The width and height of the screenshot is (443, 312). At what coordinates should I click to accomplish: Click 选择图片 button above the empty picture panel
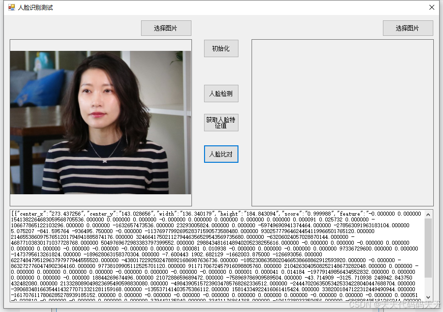pyautogui.click(x=408, y=28)
